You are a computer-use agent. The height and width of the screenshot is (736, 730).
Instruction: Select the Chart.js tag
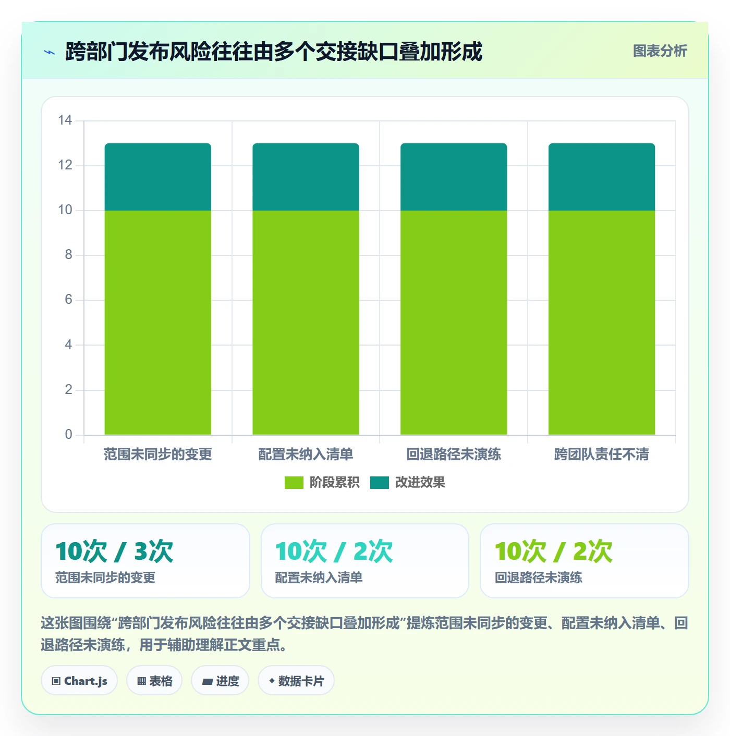tap(79, 681)
